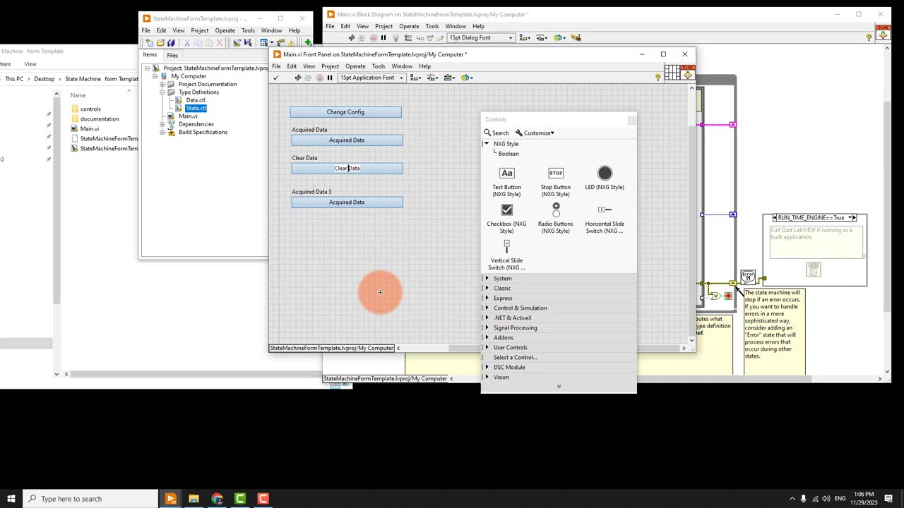Click the error handler VI in Block Diagram
Image resolution: width=904 pixels, height=508 pixels.
click(748, 277)
